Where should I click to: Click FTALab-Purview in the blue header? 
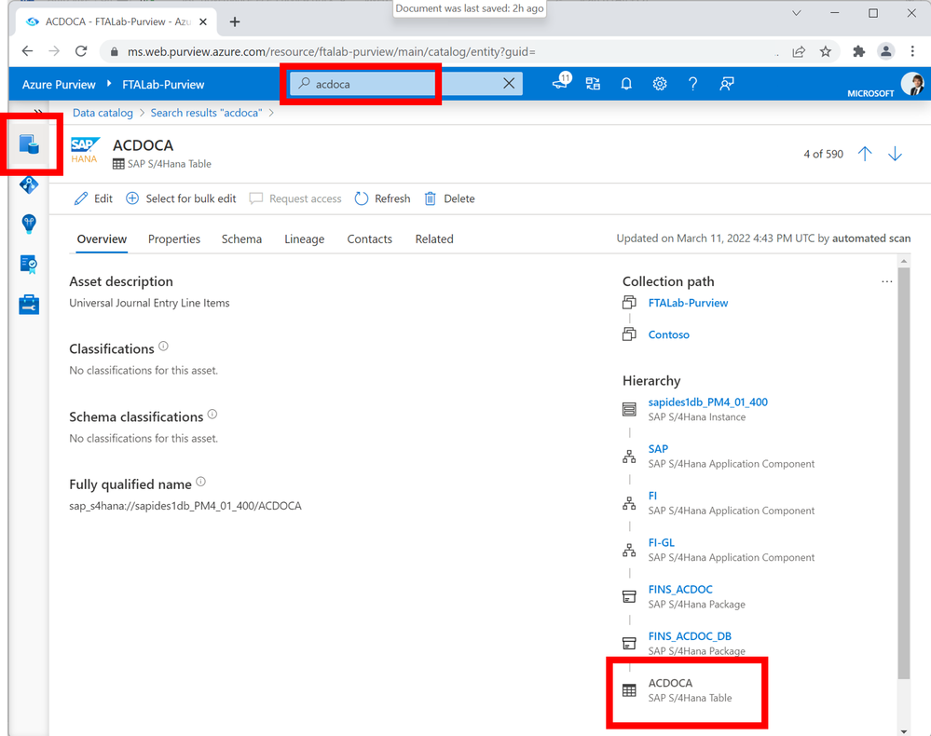163,84
